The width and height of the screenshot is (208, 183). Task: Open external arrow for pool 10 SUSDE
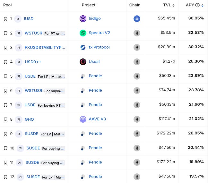(x=20, y=148)
